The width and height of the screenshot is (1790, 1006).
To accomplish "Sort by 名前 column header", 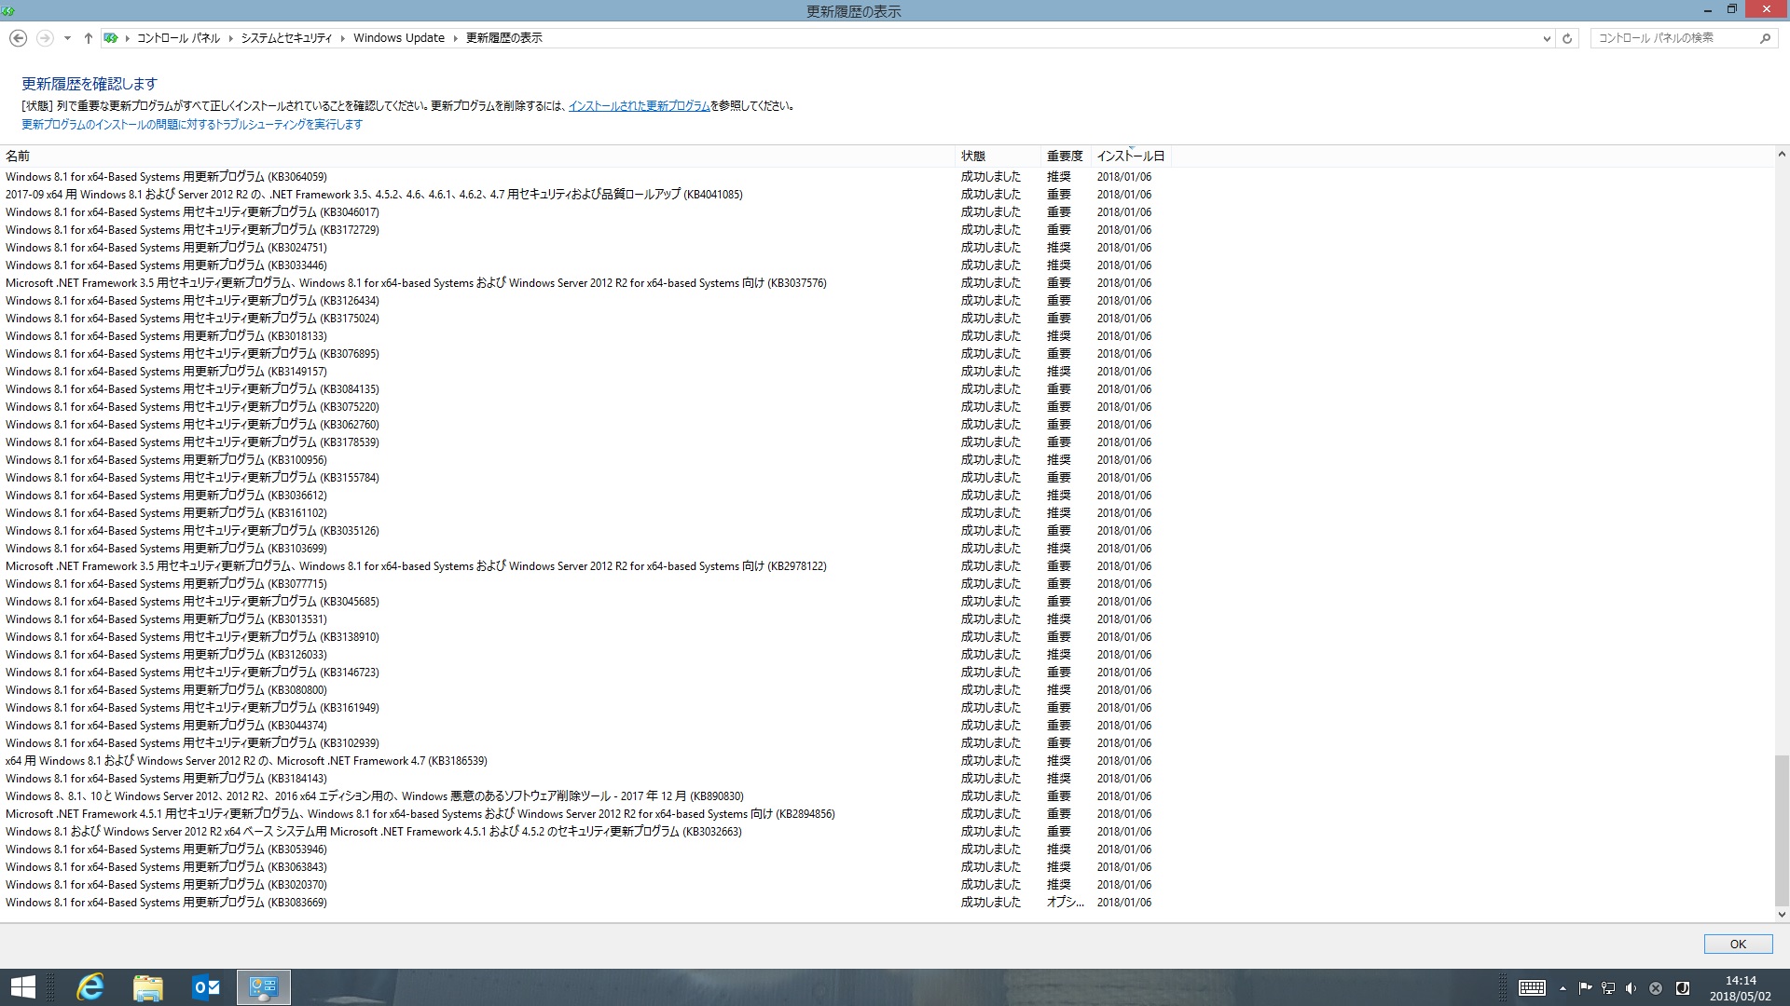I will click(x=18, y=156).
